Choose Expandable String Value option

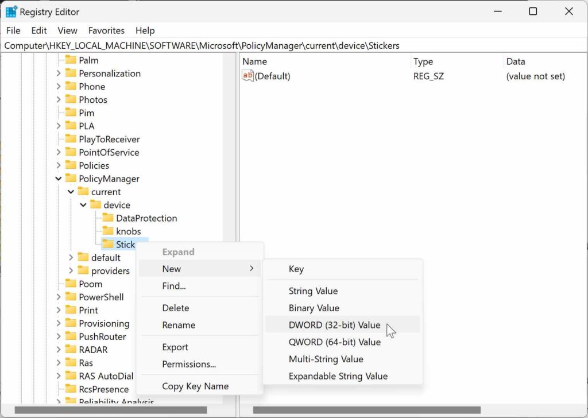click(x=342, y=376)
